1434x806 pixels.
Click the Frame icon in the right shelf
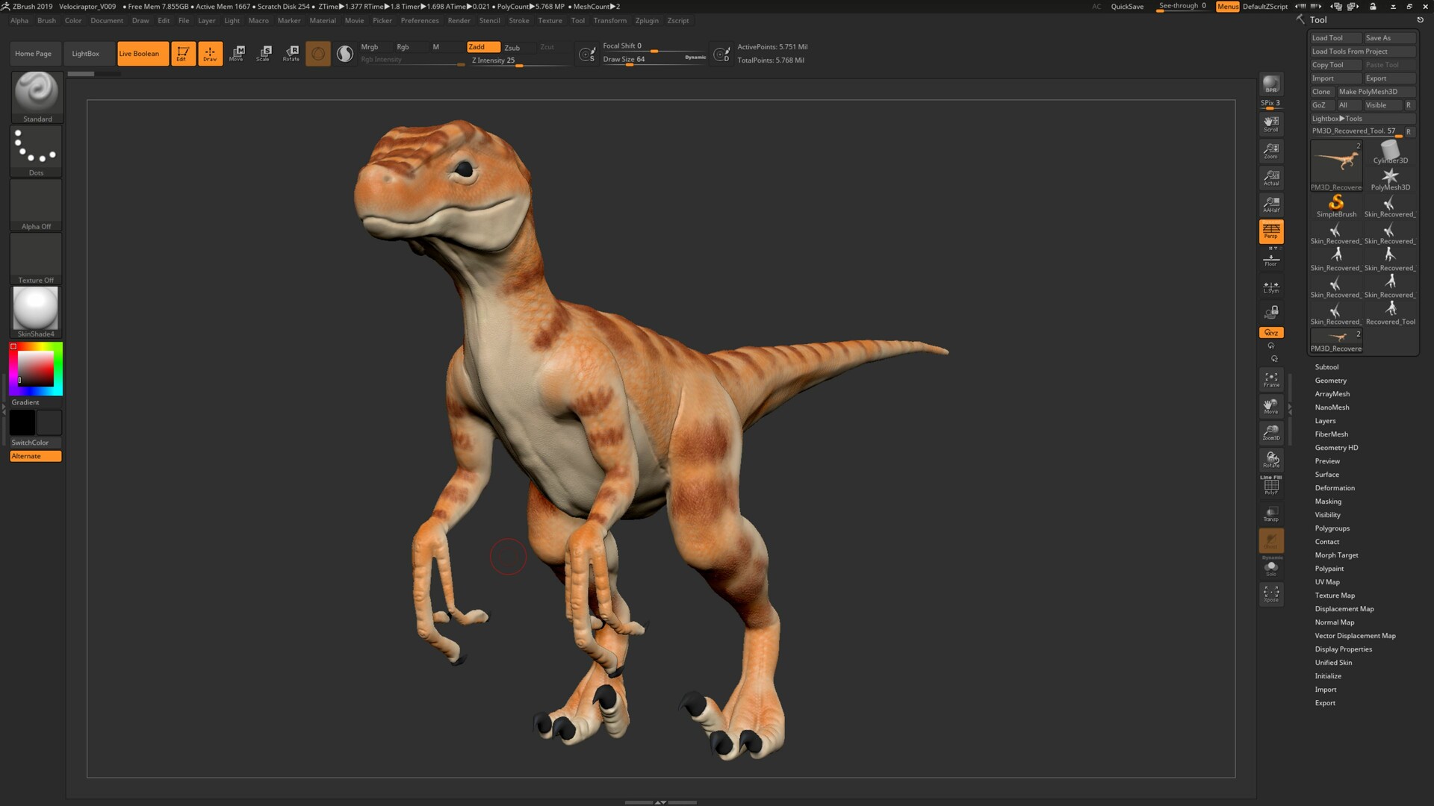pyautogui.click(x=1271, y=379)
